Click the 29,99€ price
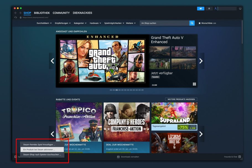The image size is (252, 168). point(154,85)
